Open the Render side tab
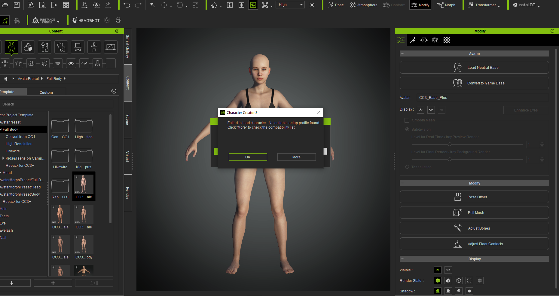The image size is (559, 296). 128,193
